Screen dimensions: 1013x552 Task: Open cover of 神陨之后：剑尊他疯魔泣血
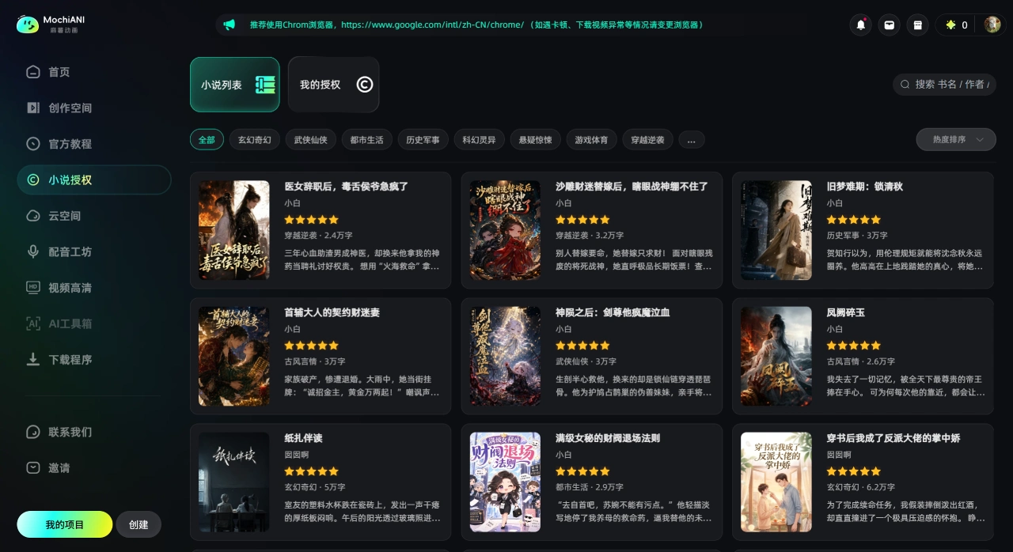click(505, 356)
